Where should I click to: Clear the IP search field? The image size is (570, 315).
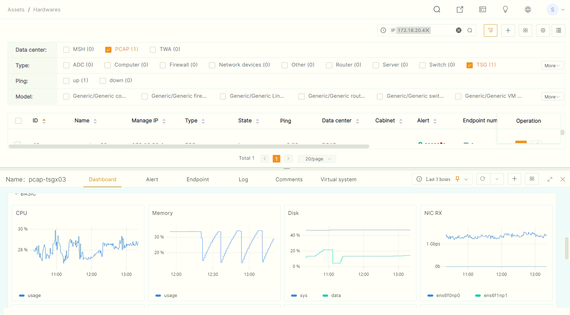pyautogui.click(x=459, y=30)
